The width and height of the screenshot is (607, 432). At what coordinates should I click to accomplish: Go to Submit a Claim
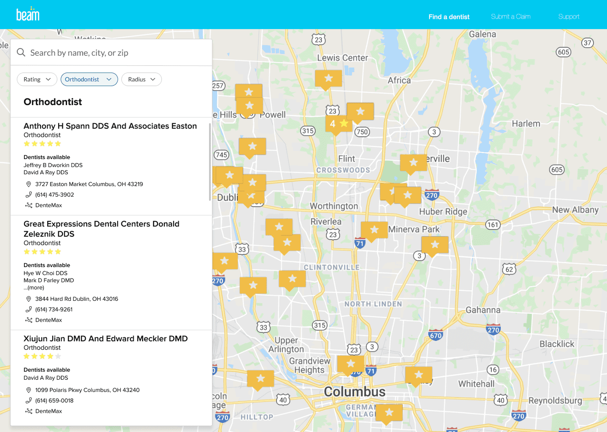pyautogui.click(x=510, y=16)
